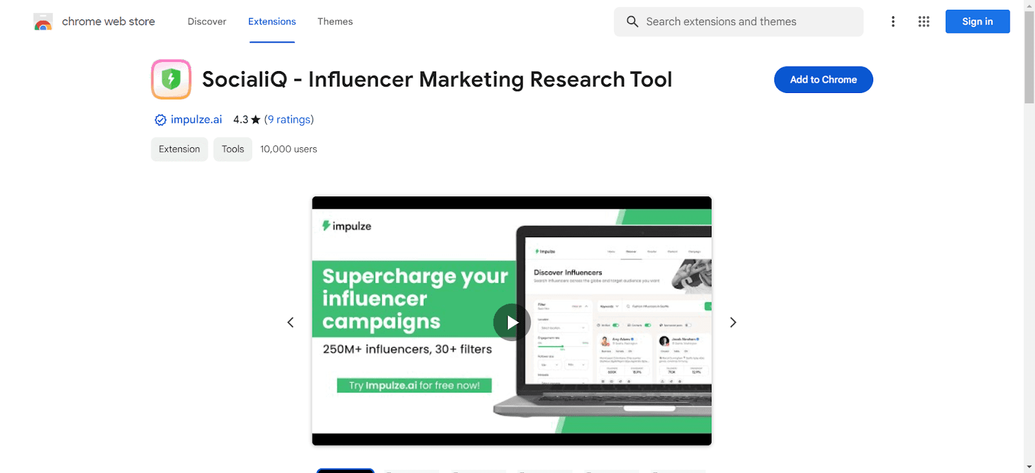The width and height of the screenshot is (1035, 473).
Task: Click the 10,000 users text
Action: 289,149
